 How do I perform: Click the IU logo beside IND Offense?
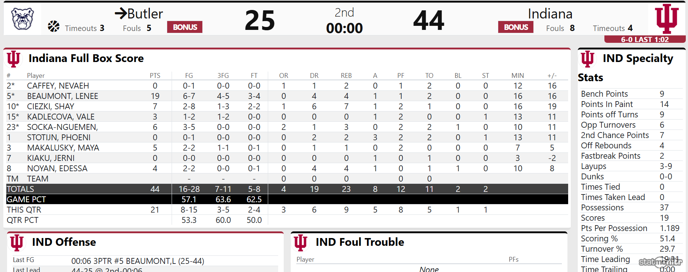(17, 242)
